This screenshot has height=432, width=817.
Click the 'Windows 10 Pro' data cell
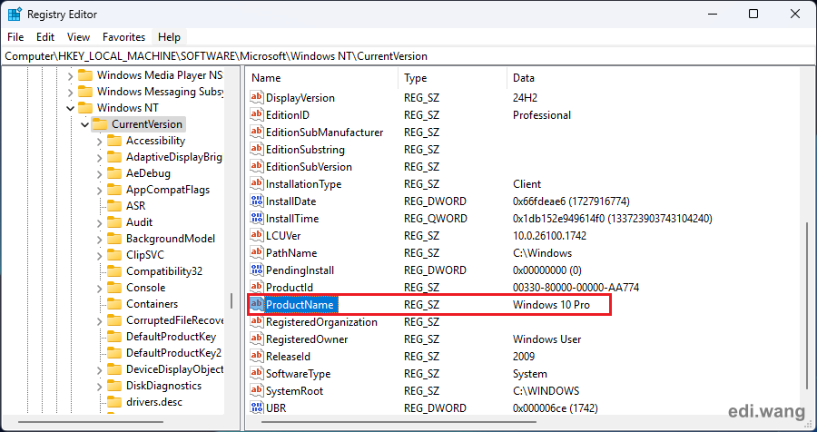[x=551, y=304]
